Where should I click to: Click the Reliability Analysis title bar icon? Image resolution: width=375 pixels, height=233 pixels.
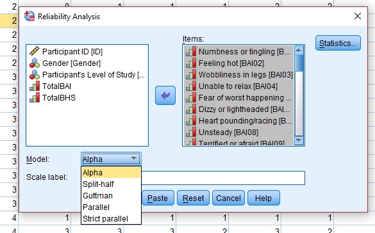coord(29,16)
